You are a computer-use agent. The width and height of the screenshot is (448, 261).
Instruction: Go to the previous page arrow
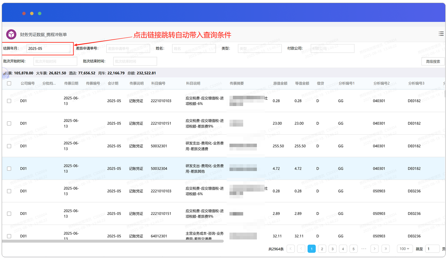point(301,249)
